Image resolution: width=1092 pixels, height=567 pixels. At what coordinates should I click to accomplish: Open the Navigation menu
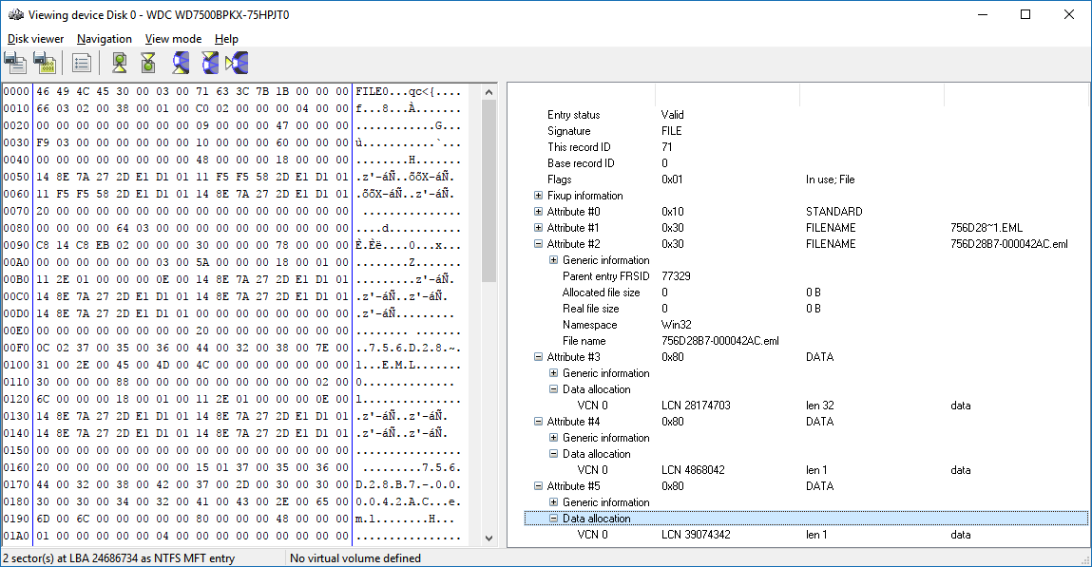105,39
